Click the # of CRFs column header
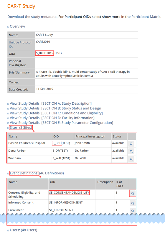This screenshot has height=235, width=165. click(x=120, y=184)
